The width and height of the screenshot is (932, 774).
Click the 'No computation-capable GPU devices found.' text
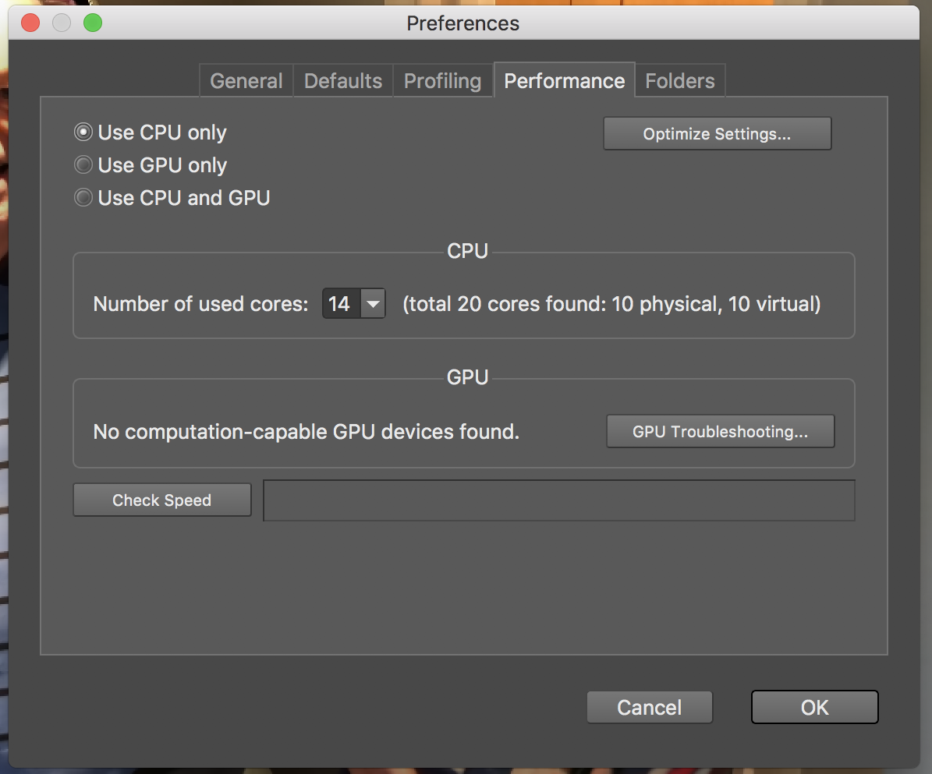point(306,432)
